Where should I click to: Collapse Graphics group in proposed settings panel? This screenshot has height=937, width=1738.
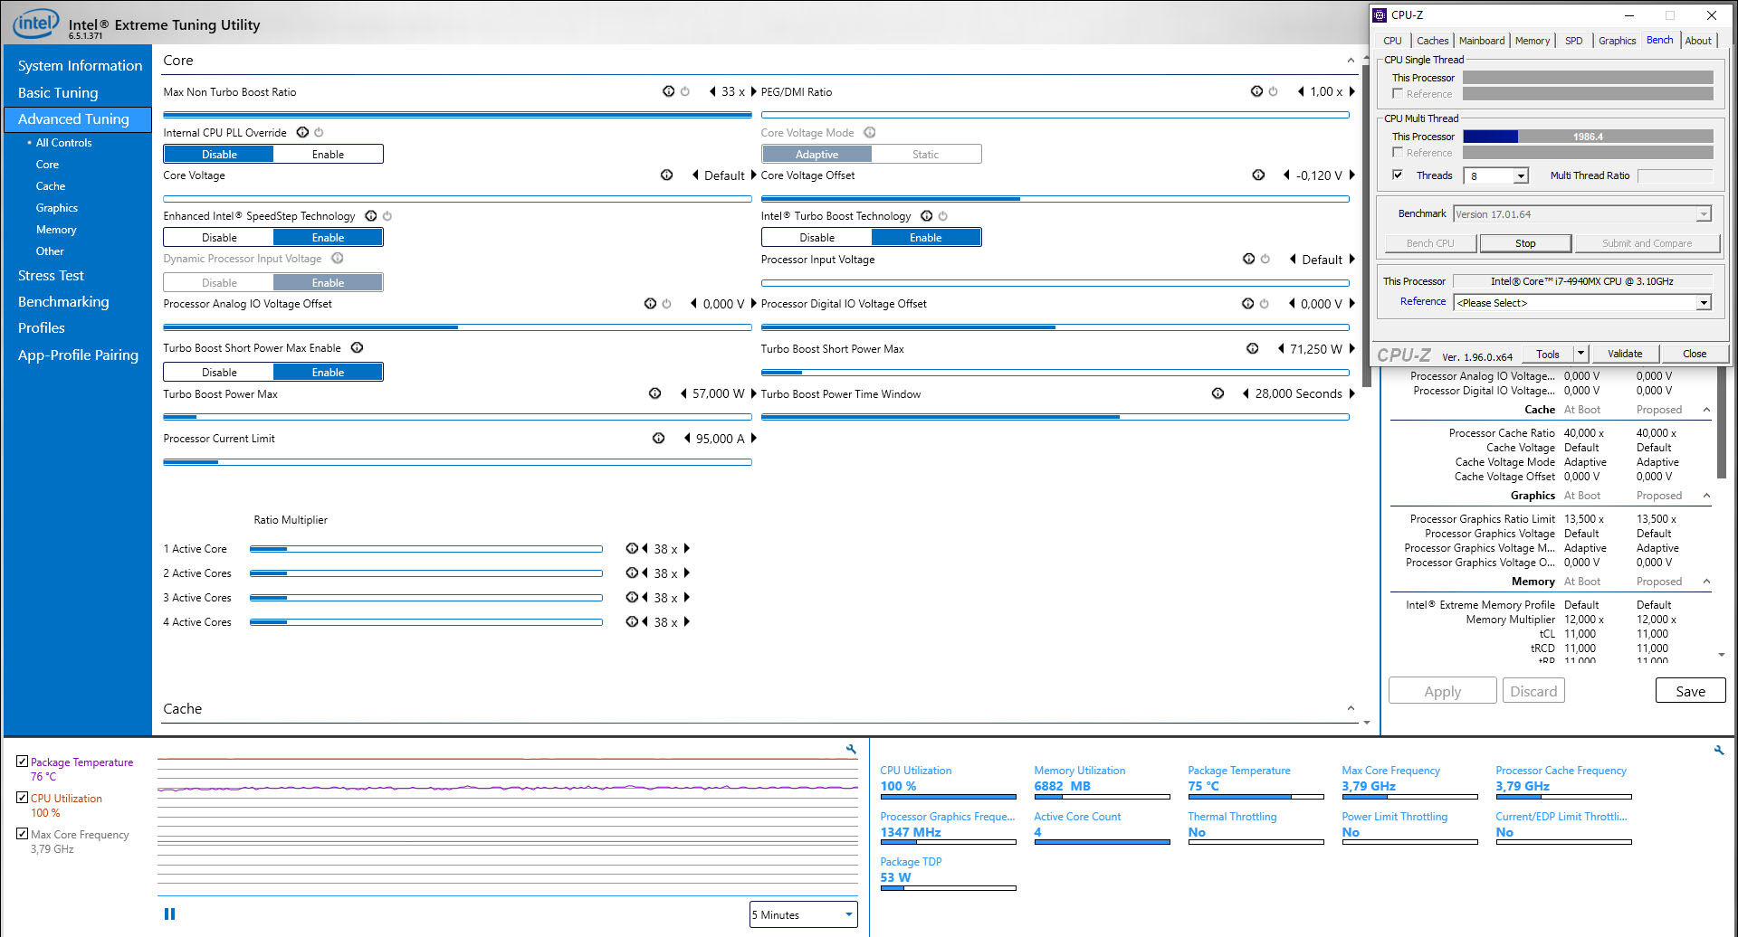[1706, 496]
